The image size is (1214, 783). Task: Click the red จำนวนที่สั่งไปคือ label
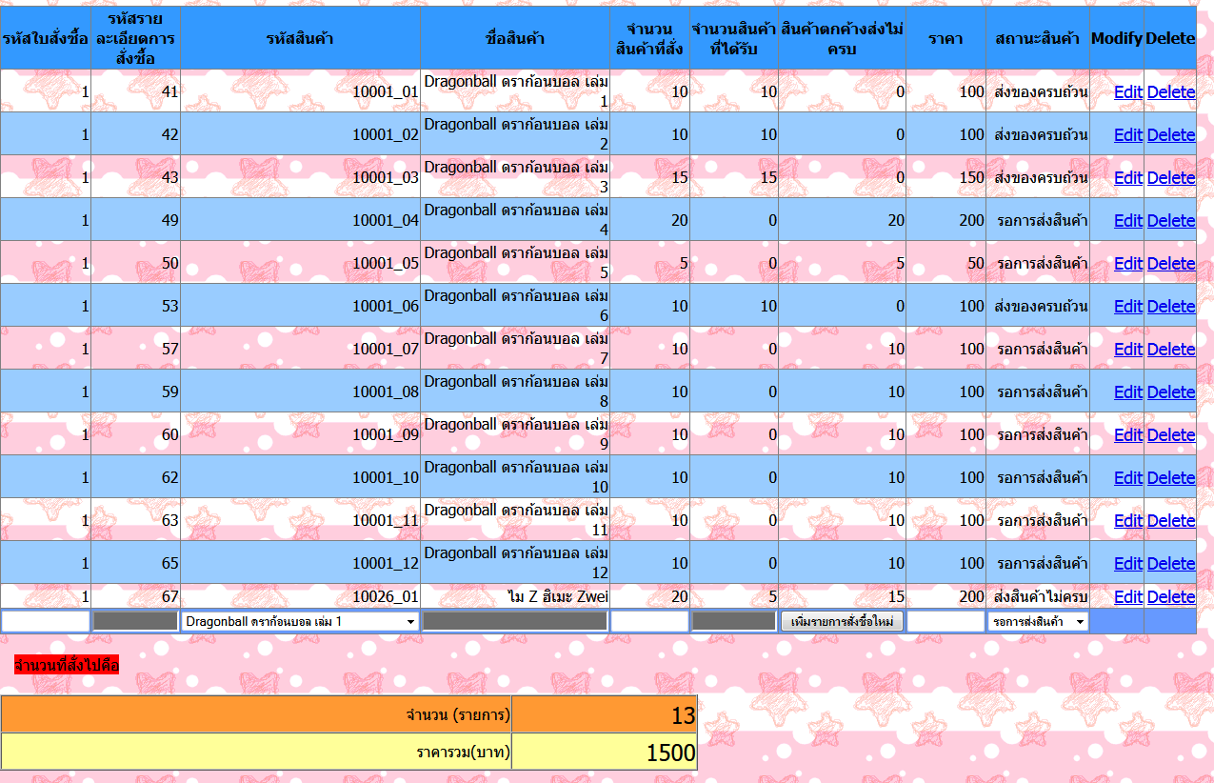click(67, 666)
